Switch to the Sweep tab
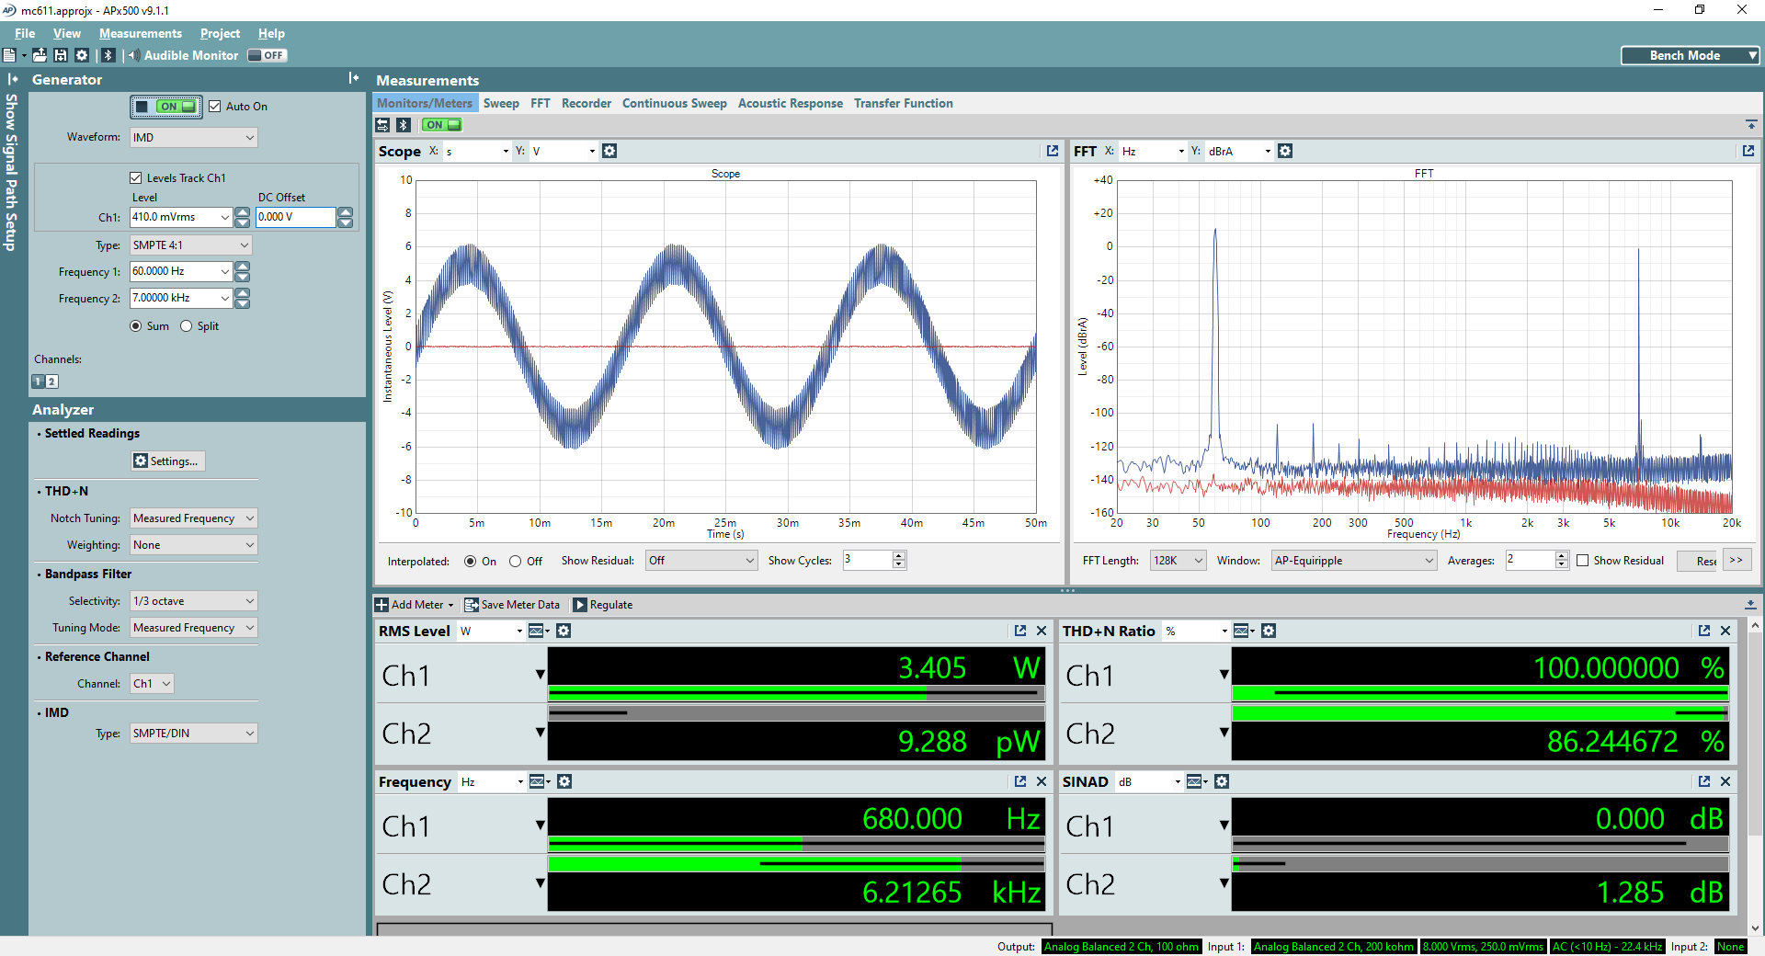 (501, 103)
